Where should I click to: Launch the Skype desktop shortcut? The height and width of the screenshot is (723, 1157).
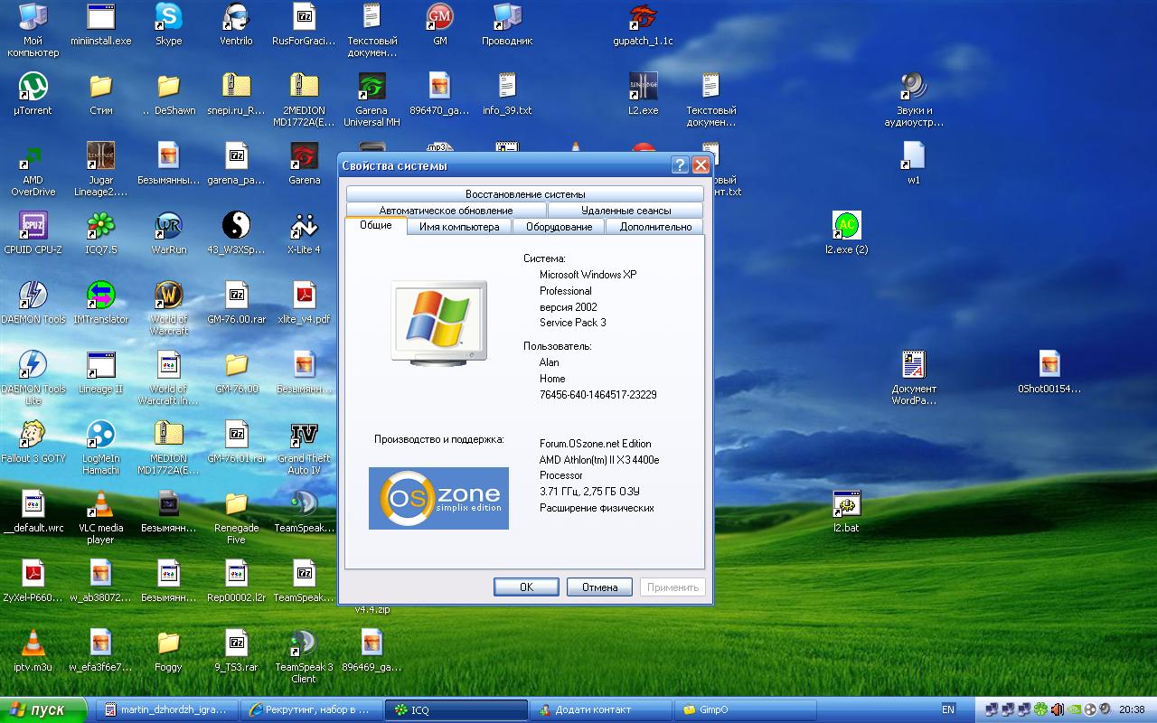click(168, 25)
